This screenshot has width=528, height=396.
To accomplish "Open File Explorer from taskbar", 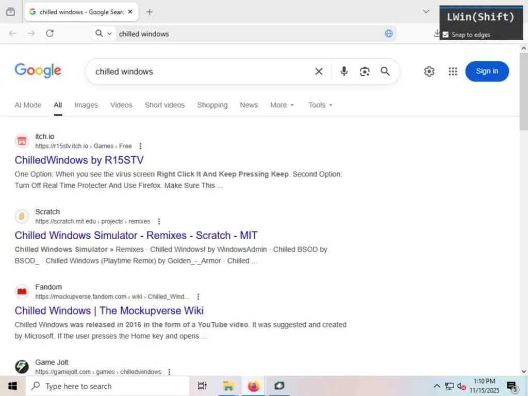I will coord(228,386).
